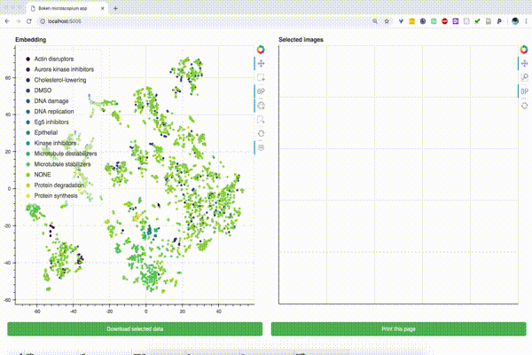Select the Pan tool in the Selected images toolbar
The width and height of the screenshot is (532, 355).
click(x=525, y=64)
